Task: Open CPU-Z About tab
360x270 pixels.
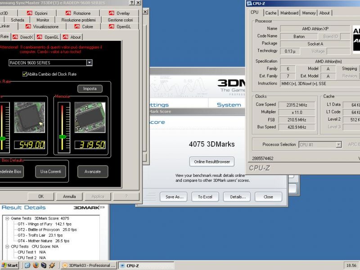Action: point(324,13)
